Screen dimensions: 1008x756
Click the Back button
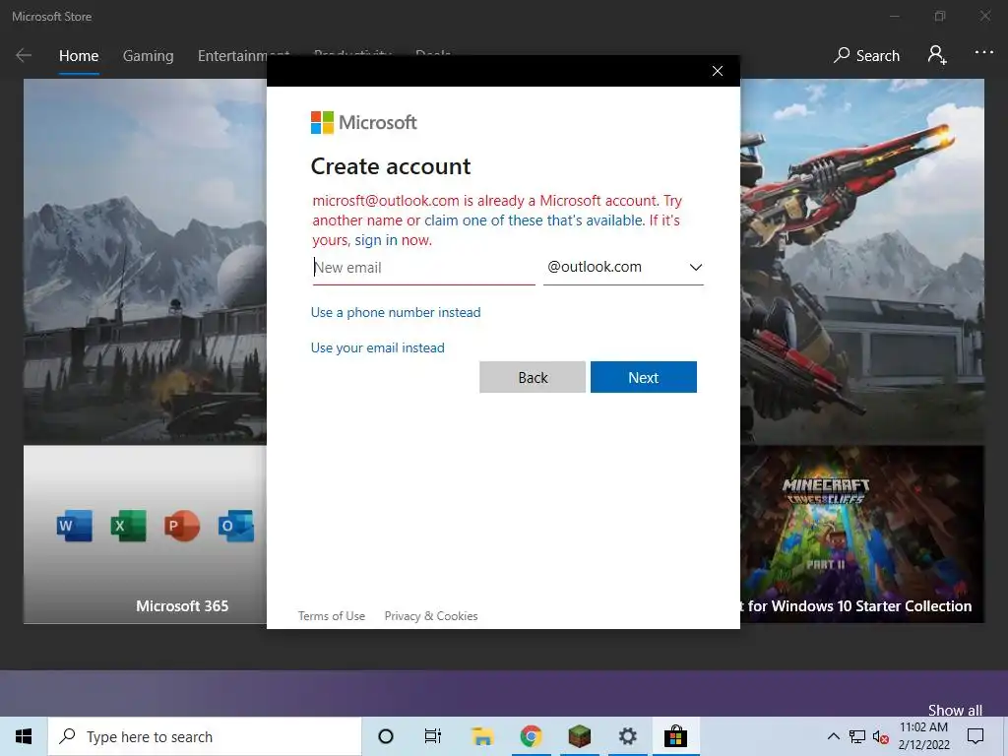coord(533,377)
